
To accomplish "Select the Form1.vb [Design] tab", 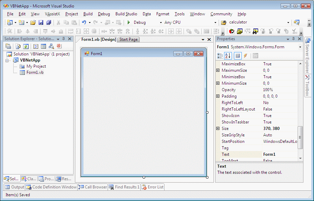I will coord(98,39).
